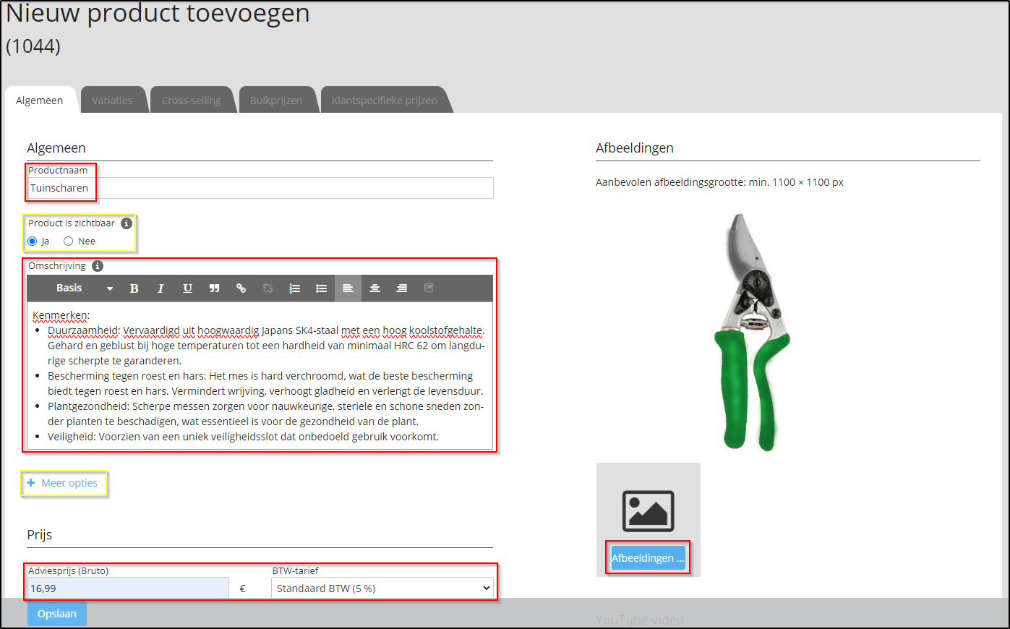The height and width of the screenshot is (629, 1010).
Task: Click the Opslaan button
Action: (x=56, y=612)
